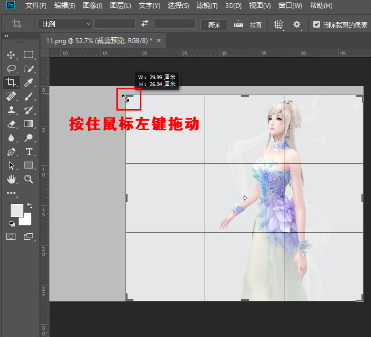Toggle 删除裁剪的像素 checkbox
Image resolution: width=371 pixels, height=337 pixels.
[x=316, y=24]
